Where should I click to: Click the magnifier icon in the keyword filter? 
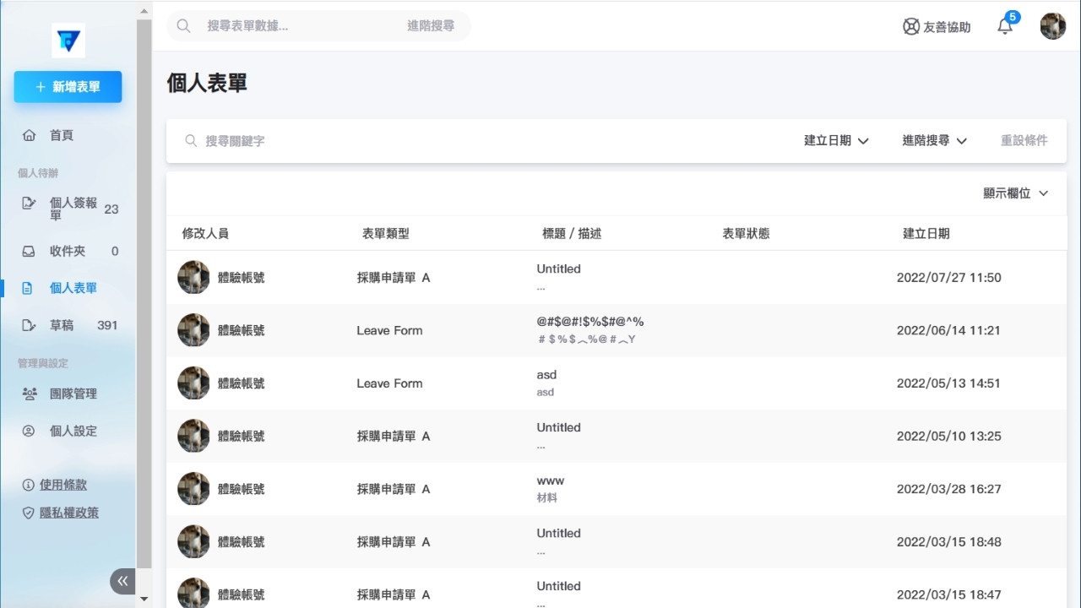[191, 141]
